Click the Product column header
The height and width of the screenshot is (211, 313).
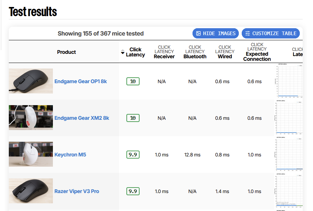pyautogui.click(x=66, y=52)
